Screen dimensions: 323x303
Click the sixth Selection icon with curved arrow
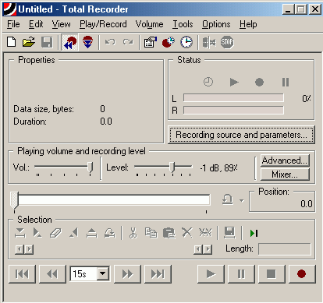coord(110,233)
